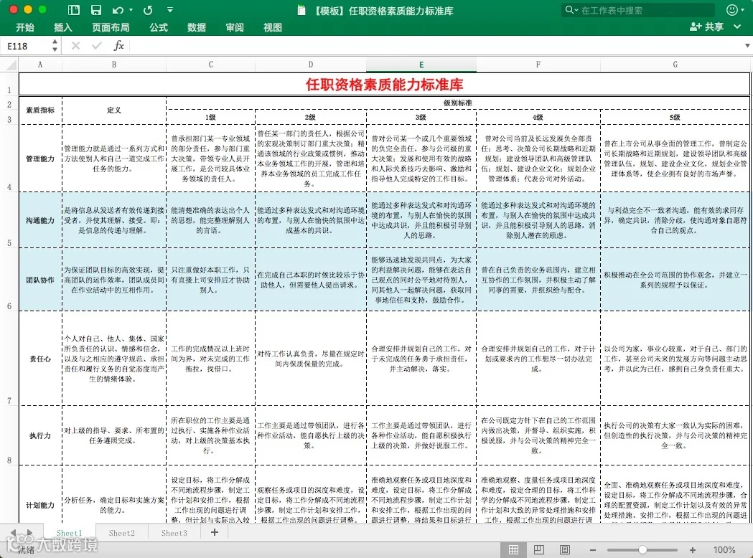Select column D header
753x558 pixels.
click(311, 65)
